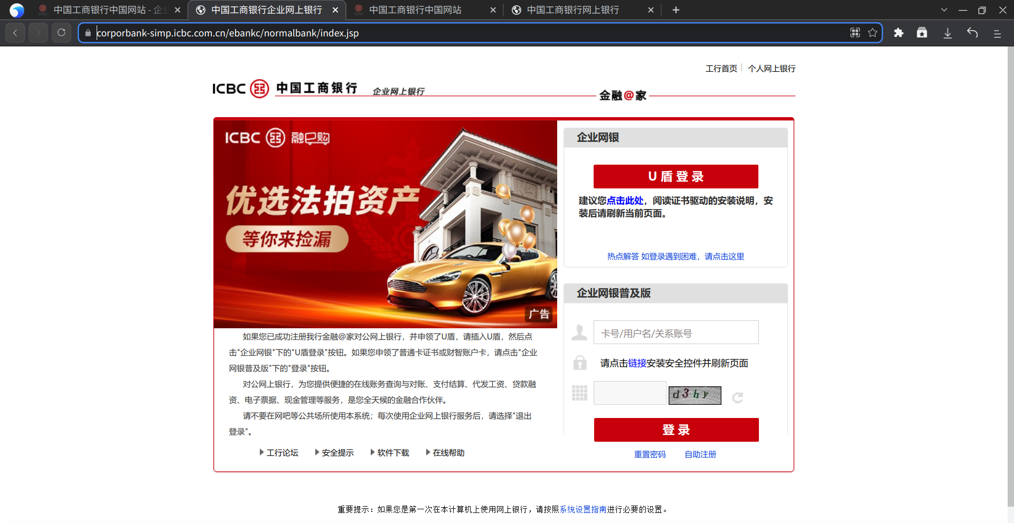Bookmark this page with the star icon
This screenshot has width=1014, height=523.
872,32
